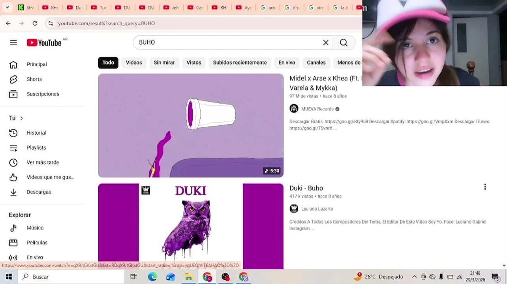Viewport: 507px width, 284px height.
Task: Select the Videos filter chip
Action: (134, 63)
